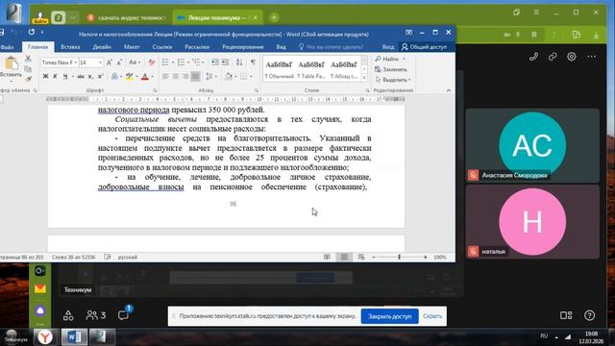The height and width of the screenshot is (346, 615).
Task: Open mail icon in browser sidebar
Action: pos(40,289)
